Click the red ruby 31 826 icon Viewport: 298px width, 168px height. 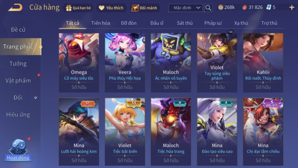[245, 7]
